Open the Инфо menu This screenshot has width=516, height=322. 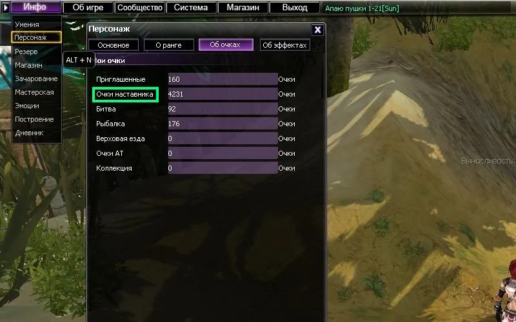(x=35, y=7)
